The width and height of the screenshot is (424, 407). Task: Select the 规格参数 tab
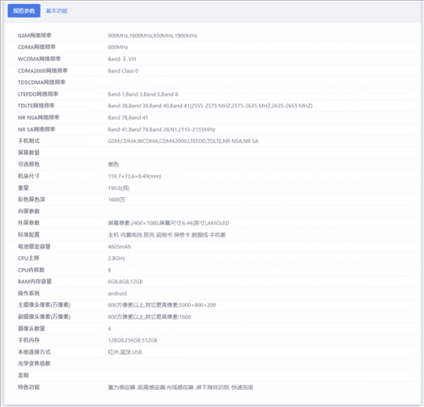(24, 11)
